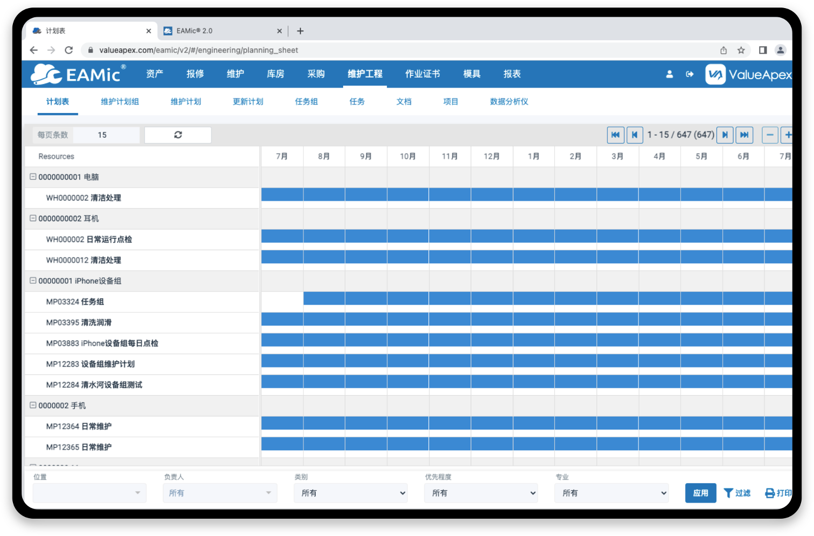Jump to last page of results

[745, 135]
